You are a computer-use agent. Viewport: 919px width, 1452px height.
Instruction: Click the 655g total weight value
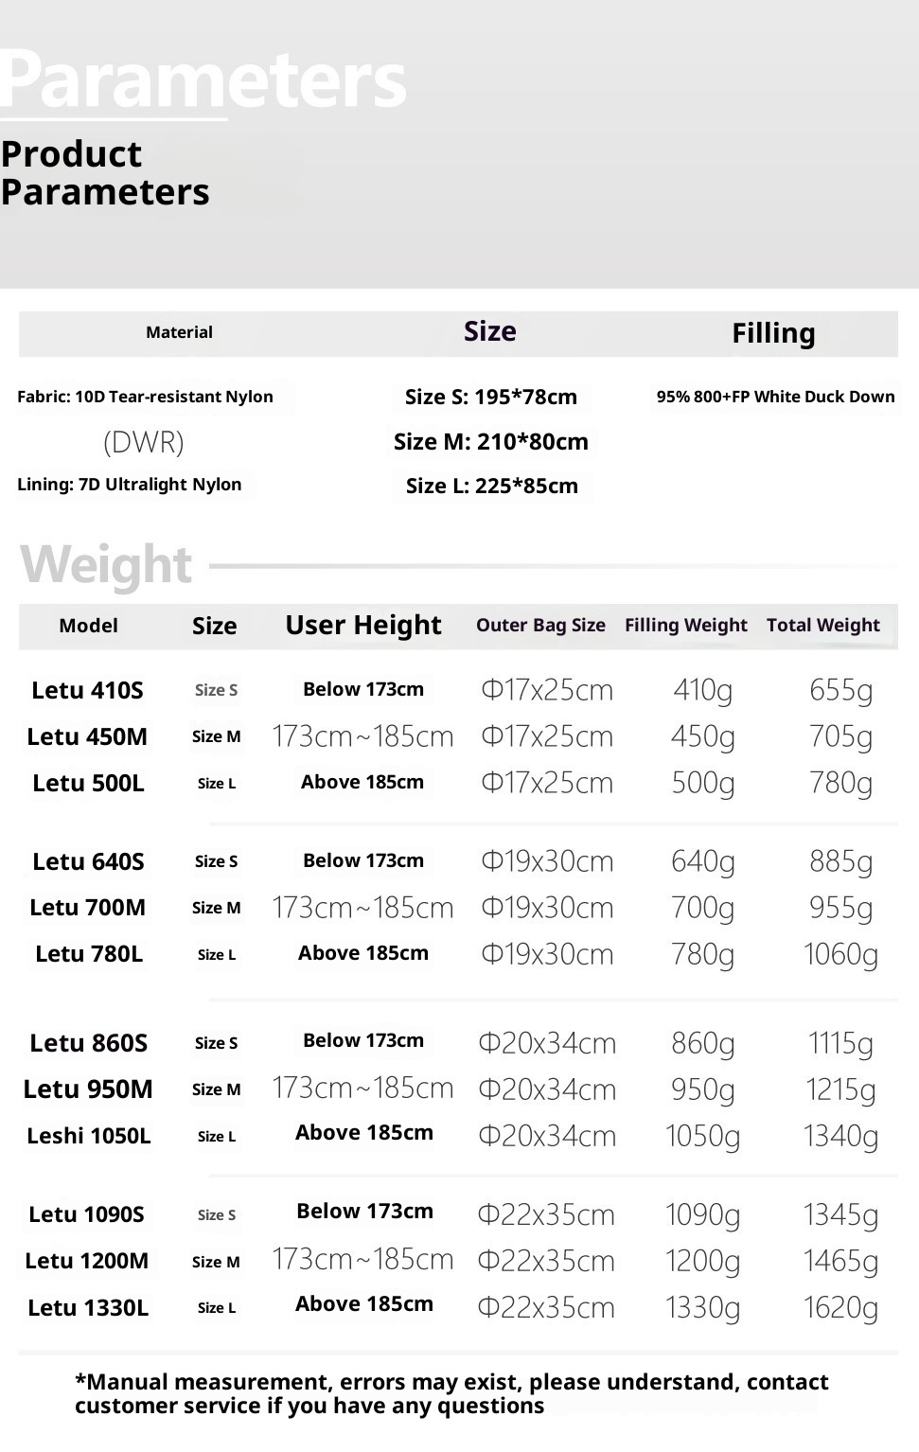click(x=840, y=690)
